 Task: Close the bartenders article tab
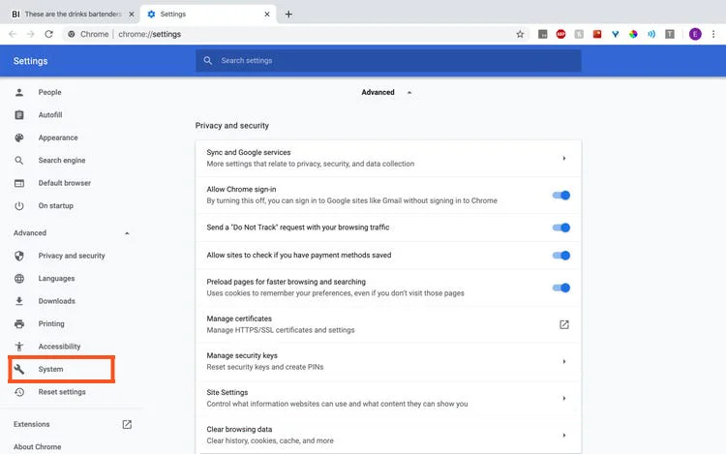pos(132,14)
